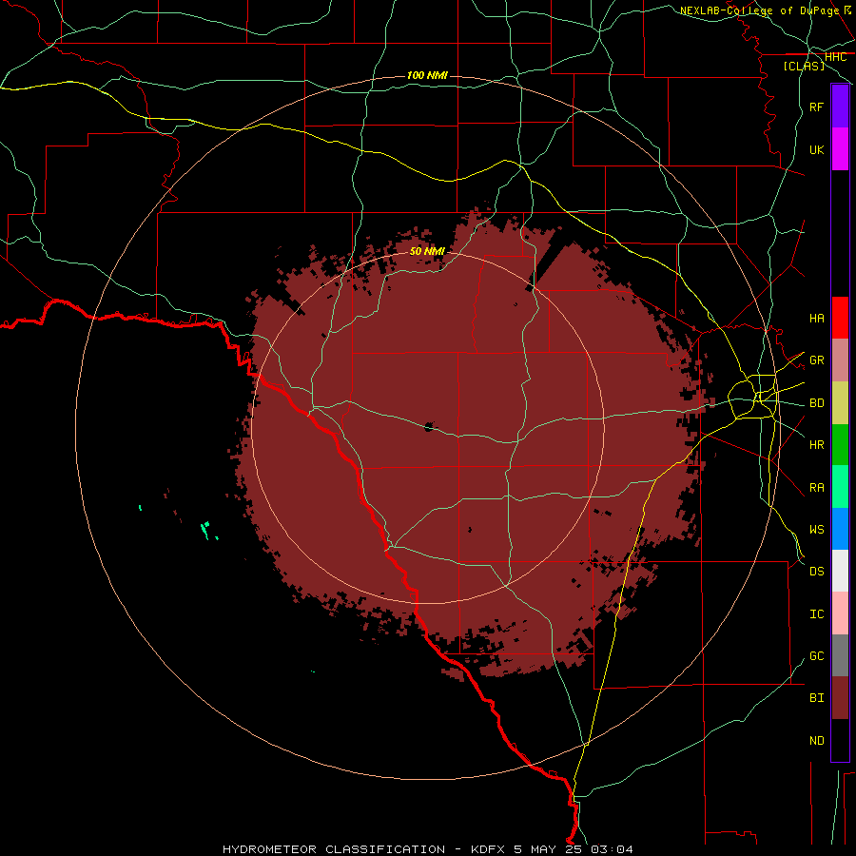Click the 'BD' legend label
Viewport: 856px width, 856px height.
pyautogui.click(x=816, y=403)
